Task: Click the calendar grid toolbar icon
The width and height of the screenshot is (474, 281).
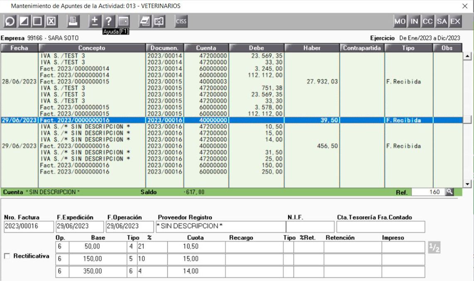Action: (x=123, y=21)
